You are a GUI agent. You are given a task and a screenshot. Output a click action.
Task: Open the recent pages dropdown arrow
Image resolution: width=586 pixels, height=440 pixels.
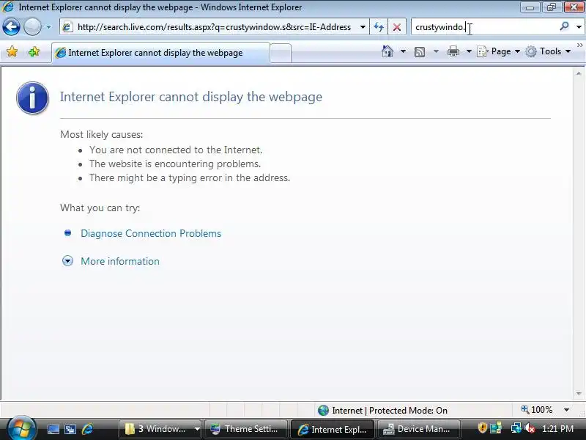click(x=48, y=27)
